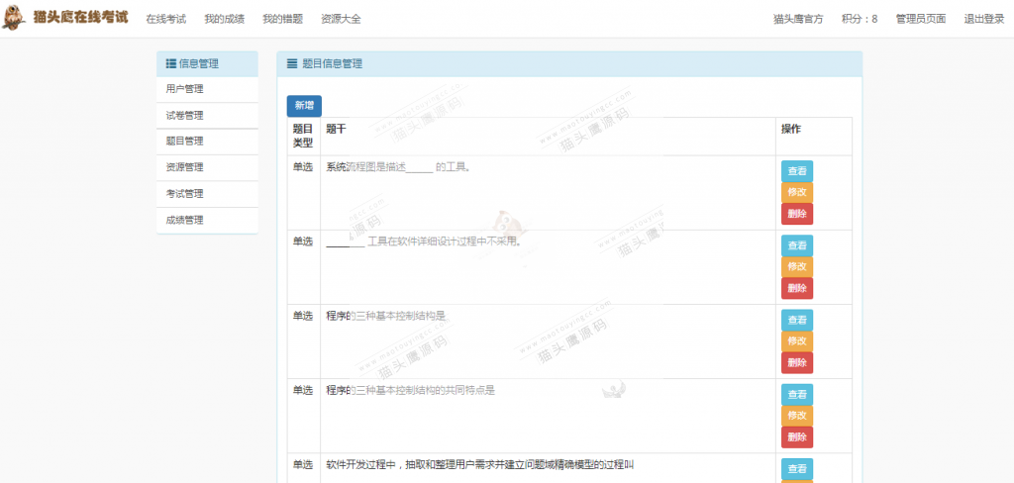The height and width of the screenshot is (483, 1014).
Task: Click the 软件开发过程中 question text
Action: (478, 465)
